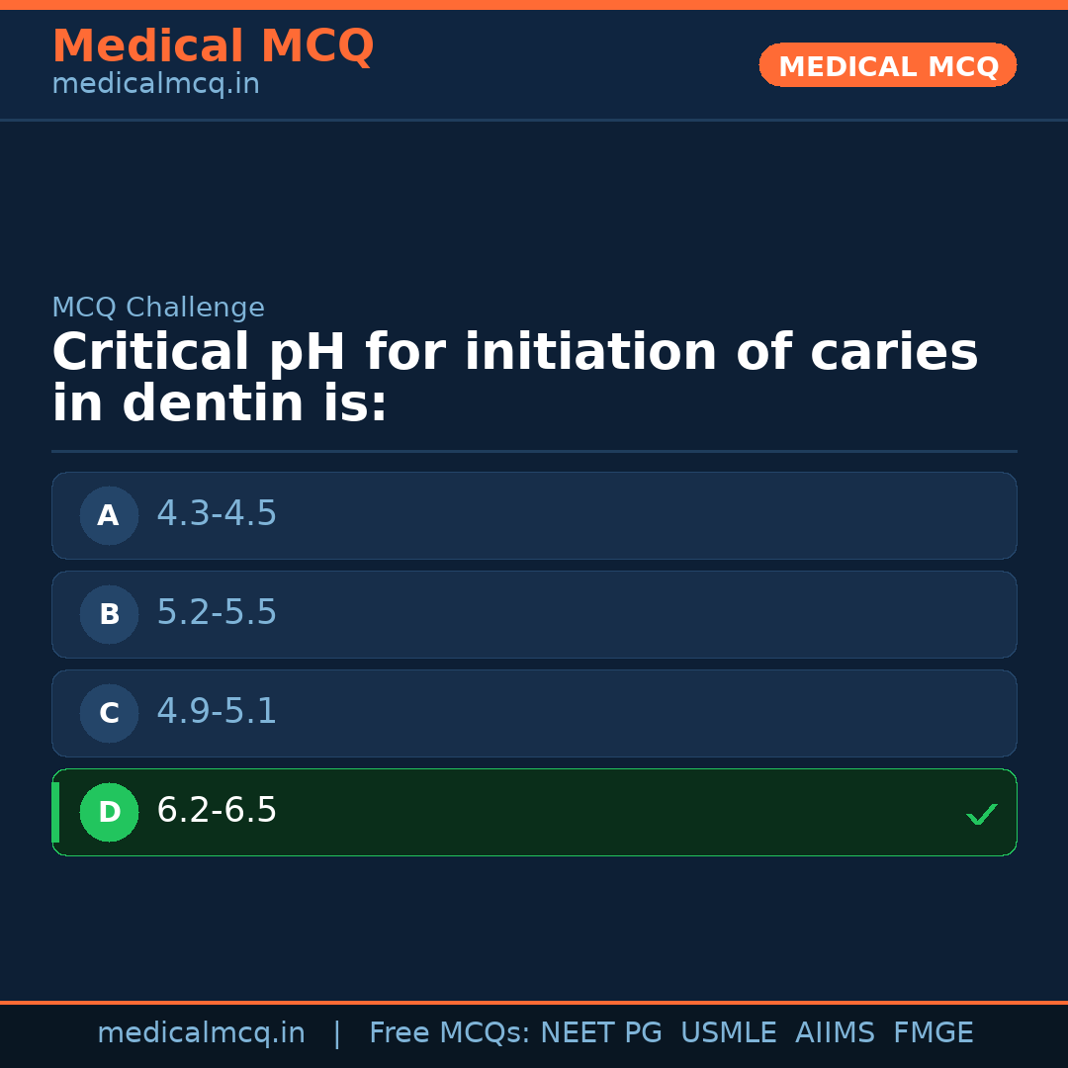The image size is (1068, 1068).
Task: Click the orange MEDICAL MCQ badge
Action: pyautogui.click(x=887, y=65)
